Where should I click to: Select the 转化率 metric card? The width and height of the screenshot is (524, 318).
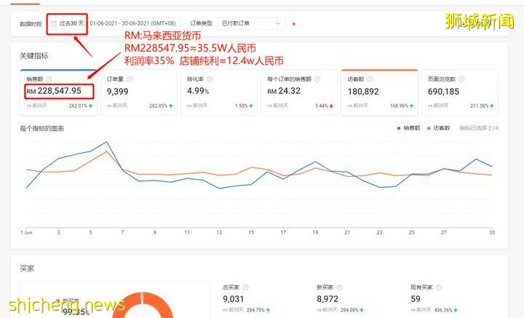pos(219,92)
